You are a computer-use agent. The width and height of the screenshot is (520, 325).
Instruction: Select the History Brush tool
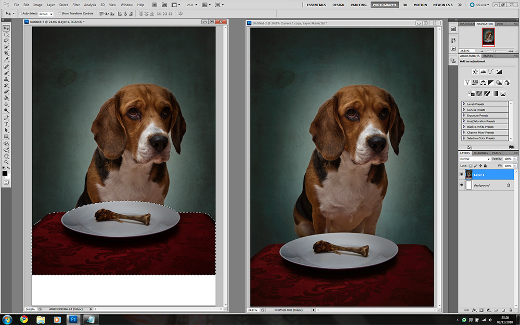point(6,85)
